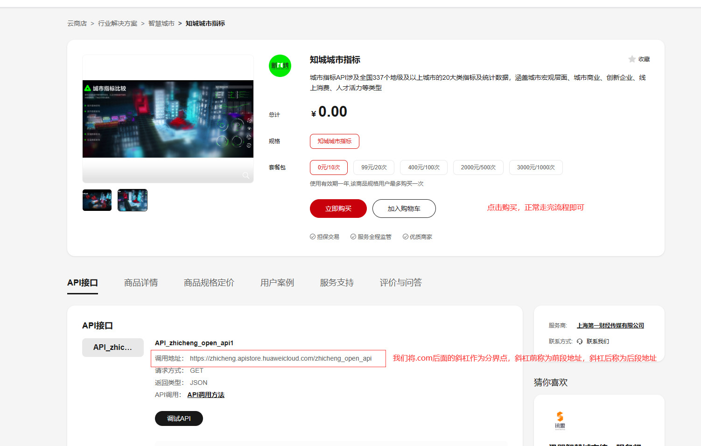Click the check icon beside 担保交易

313,237
